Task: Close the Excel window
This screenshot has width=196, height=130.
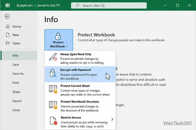Action: (189, 5)
